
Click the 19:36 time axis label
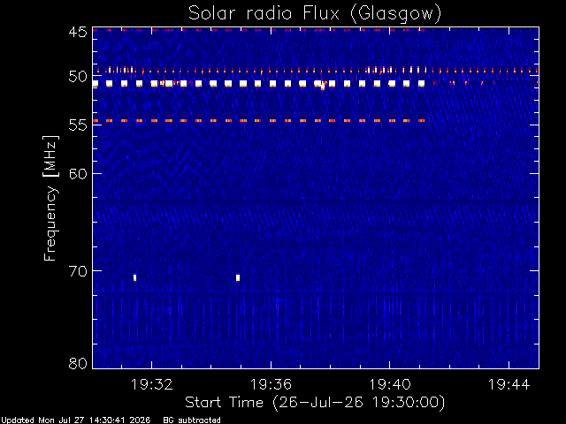[271, 384]
